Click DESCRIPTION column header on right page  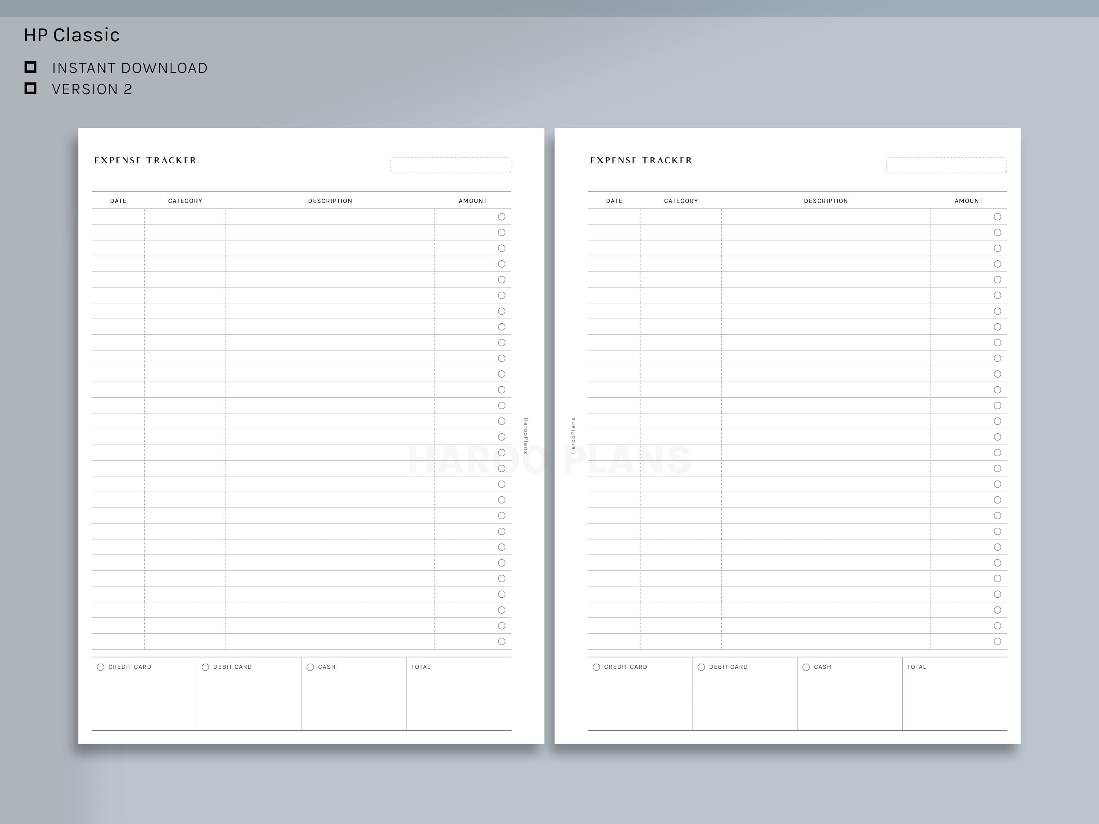[826, 201]
